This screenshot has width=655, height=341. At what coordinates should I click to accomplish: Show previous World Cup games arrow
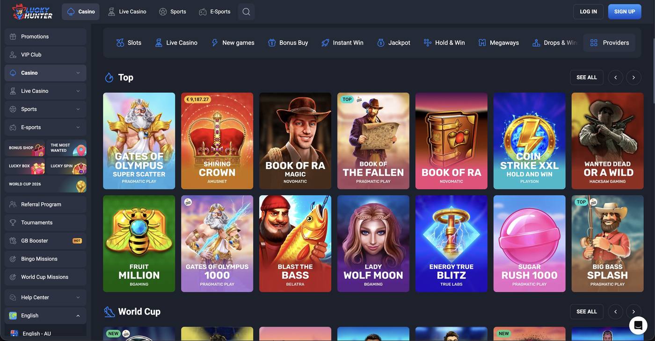(x=616, y=312)
